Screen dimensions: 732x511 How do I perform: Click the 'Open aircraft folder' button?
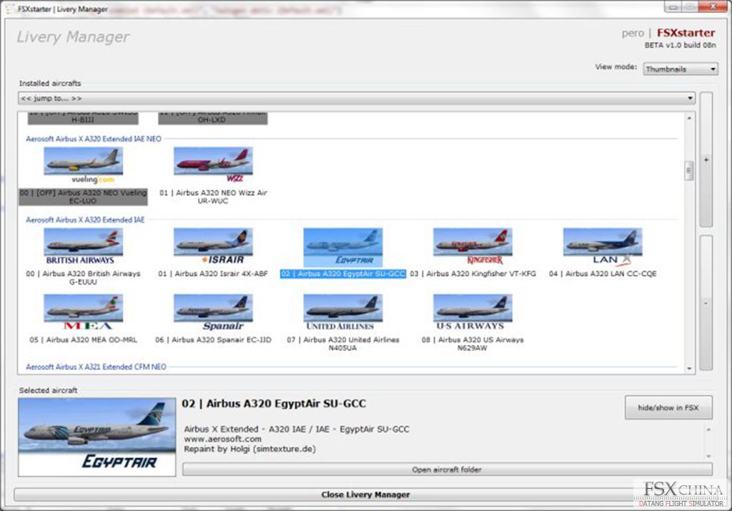click(447, 469)
